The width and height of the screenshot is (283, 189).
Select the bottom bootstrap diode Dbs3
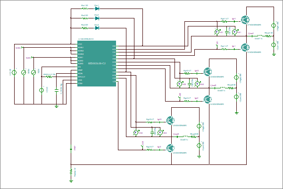[97, 28]
